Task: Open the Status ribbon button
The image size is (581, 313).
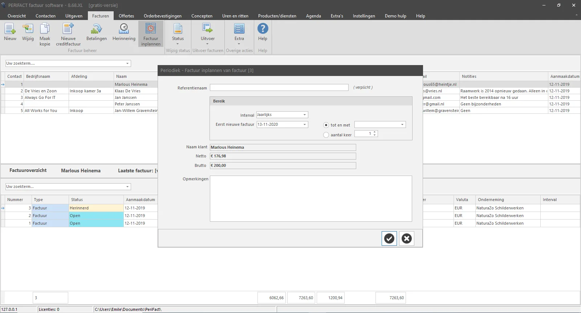Action: point(178,34)
